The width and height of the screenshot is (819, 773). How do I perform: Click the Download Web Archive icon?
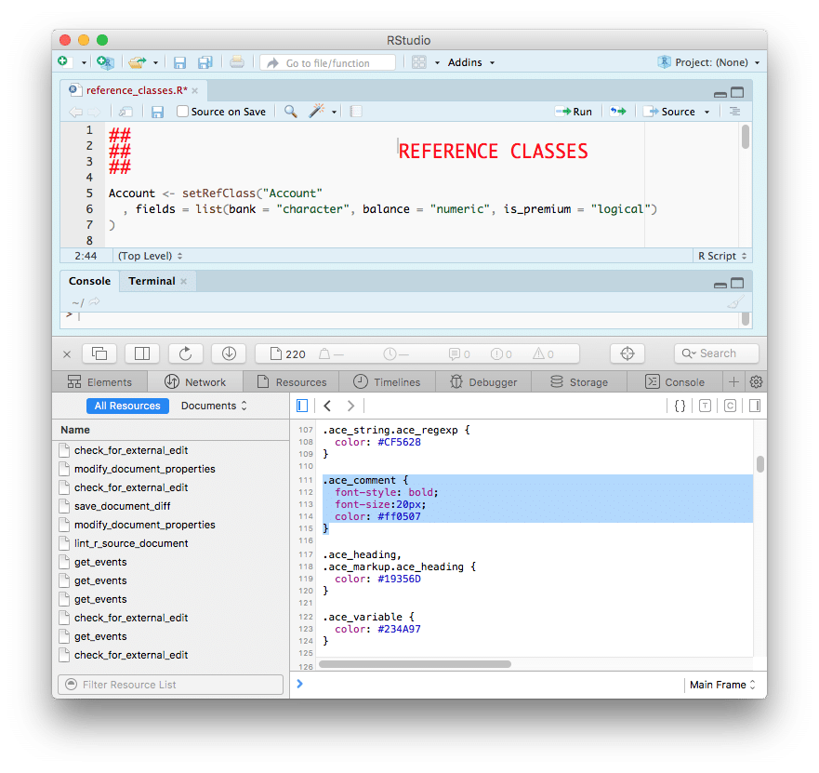[x=229, y=353]
